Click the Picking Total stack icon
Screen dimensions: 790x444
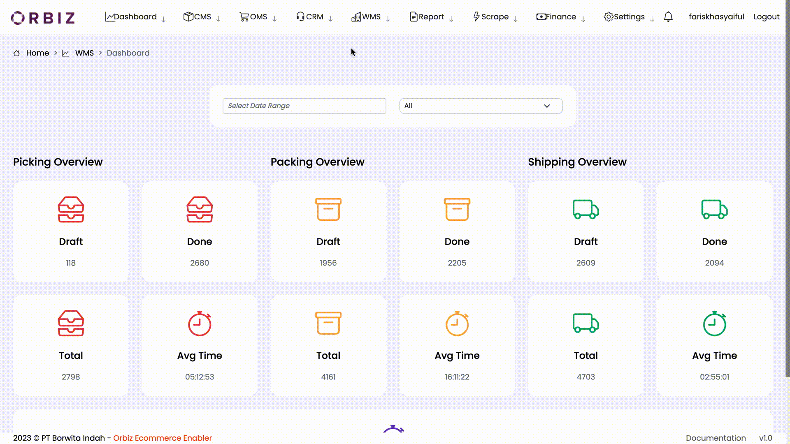pos(70,323)
